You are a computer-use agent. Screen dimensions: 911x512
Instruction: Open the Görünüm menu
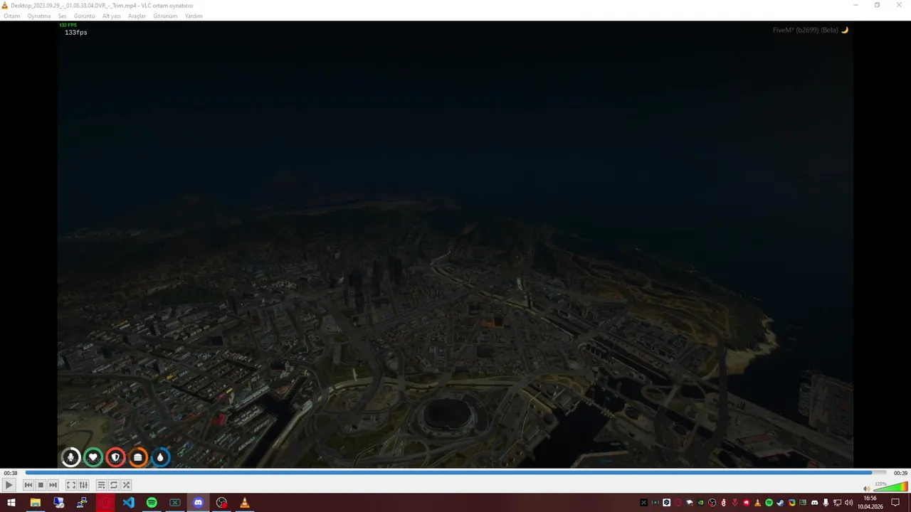click(165, 16)
